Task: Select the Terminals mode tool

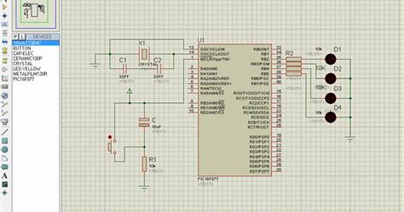Action: [x=5, y=60]
